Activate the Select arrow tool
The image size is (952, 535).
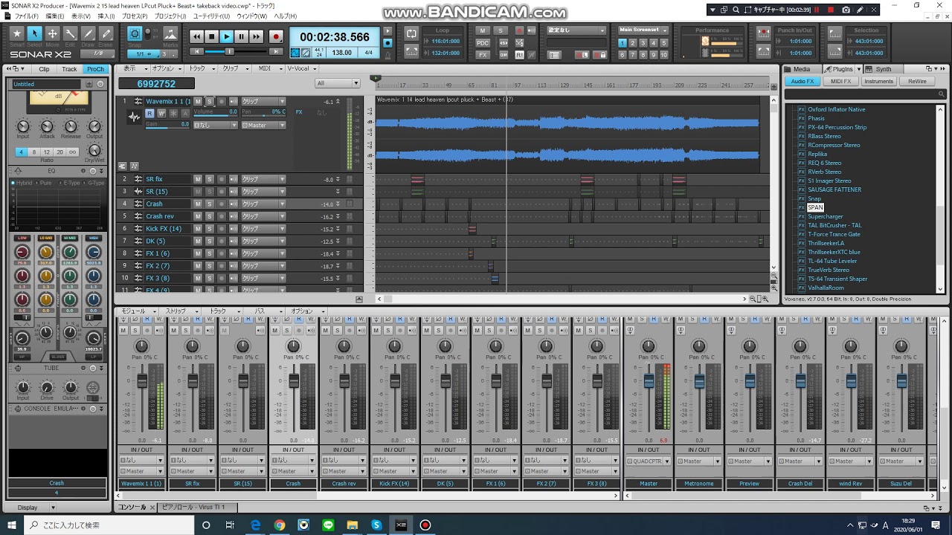click(35, 34)
